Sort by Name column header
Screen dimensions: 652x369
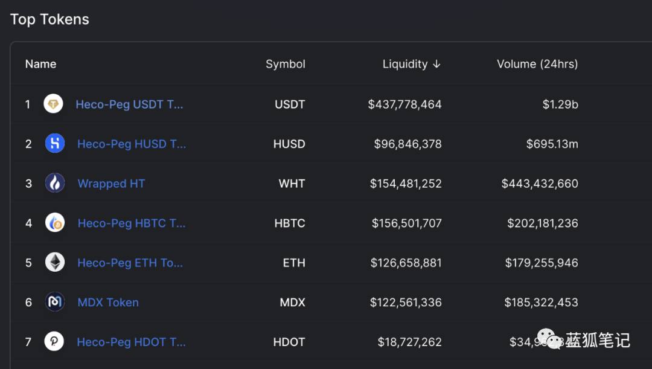(40, 64)
